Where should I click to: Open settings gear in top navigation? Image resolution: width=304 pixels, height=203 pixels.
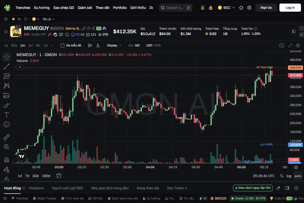coord(249,8)
